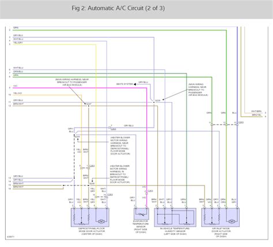Image resolution: width=273 pixels, height=247 pixels.
Task: Click the In-Vehicle Temperature/Humidity Sensor box
Action: [175, 217]
